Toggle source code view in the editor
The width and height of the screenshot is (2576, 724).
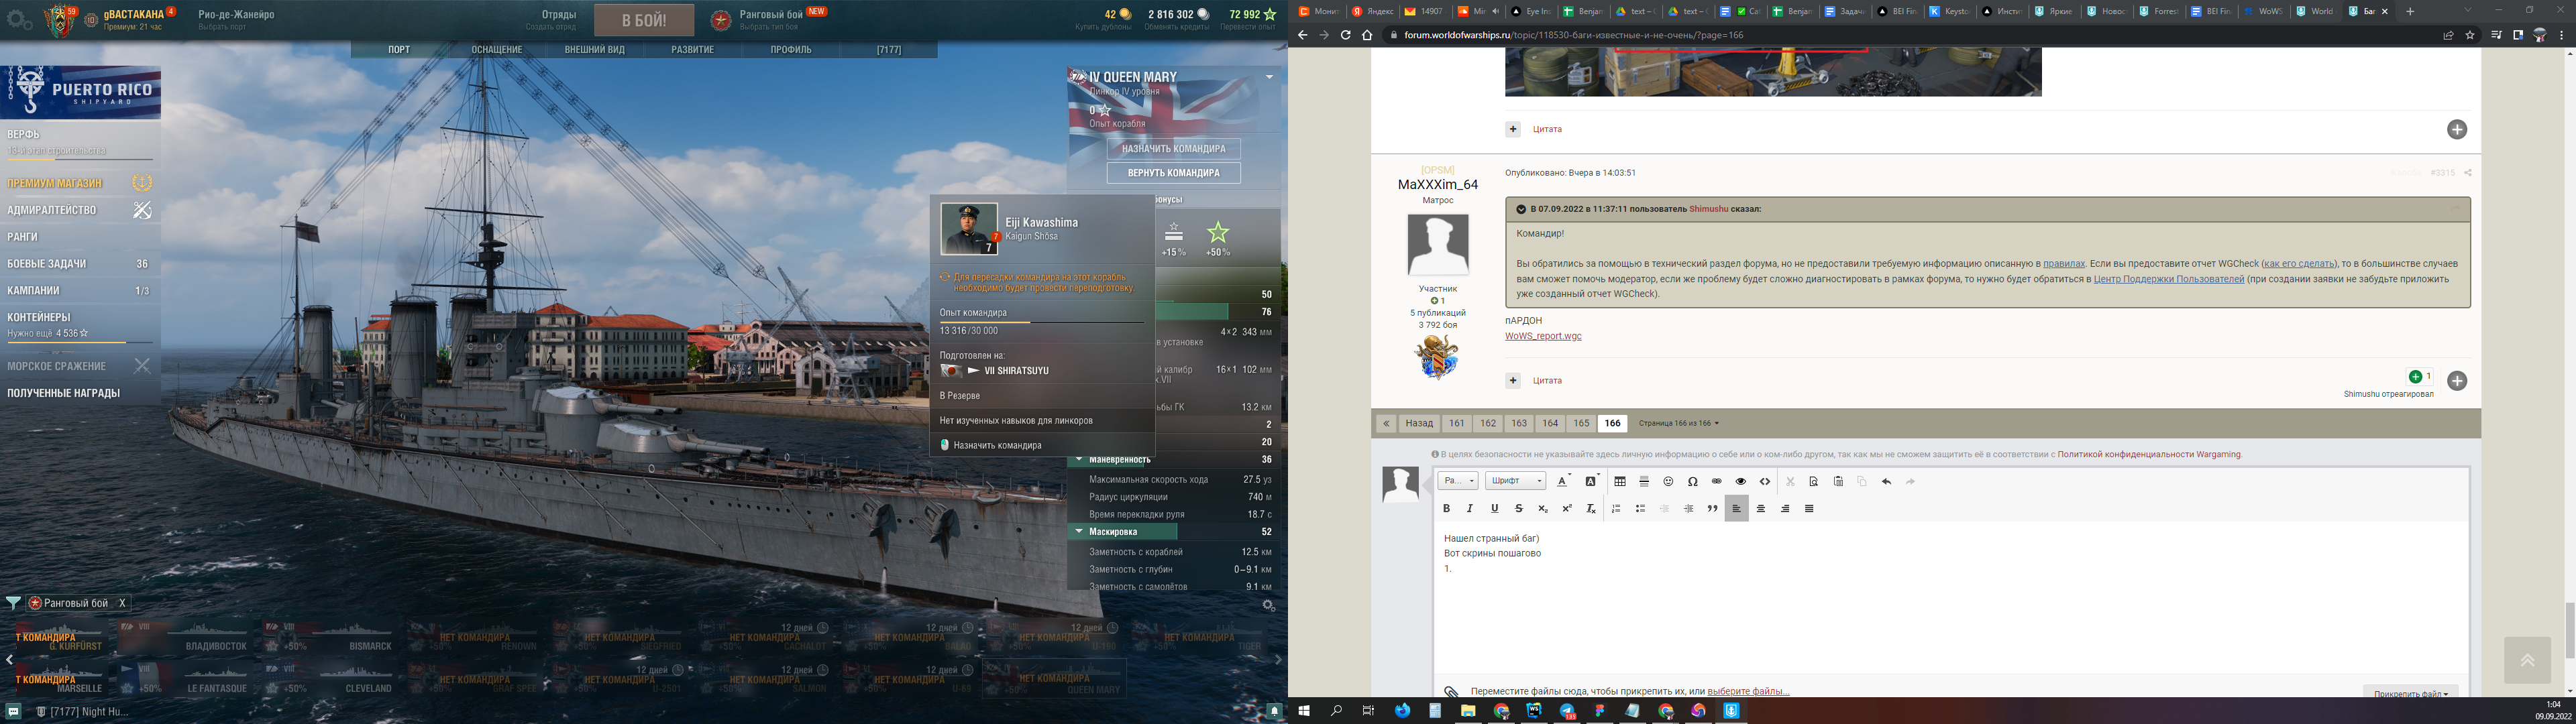pyautogui.click(x=1765, y=481)
